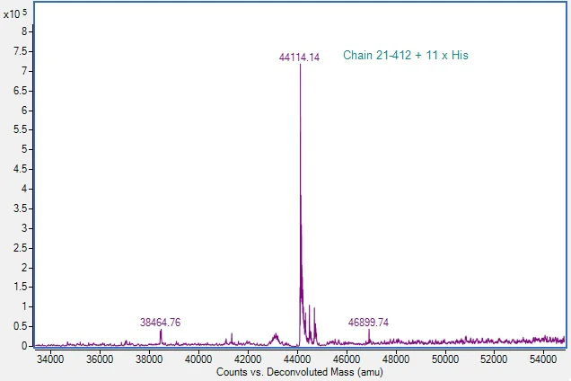Select the 46899.74 peak label
The image size is (571, 381).
tap(368, 323)
